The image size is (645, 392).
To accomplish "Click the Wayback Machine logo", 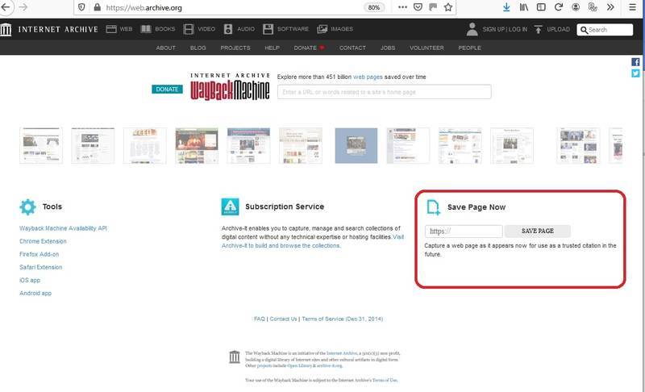I will click(230, 87).
